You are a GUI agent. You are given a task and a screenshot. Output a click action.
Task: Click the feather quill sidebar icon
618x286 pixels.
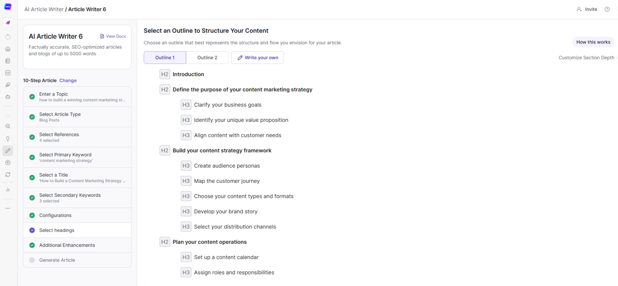[x=8, y=85]
